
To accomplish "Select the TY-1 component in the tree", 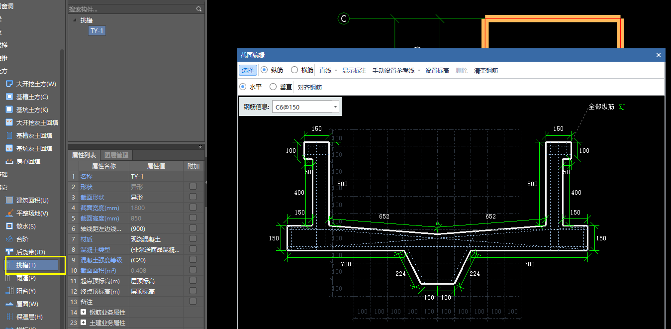I will click(96, 31).
